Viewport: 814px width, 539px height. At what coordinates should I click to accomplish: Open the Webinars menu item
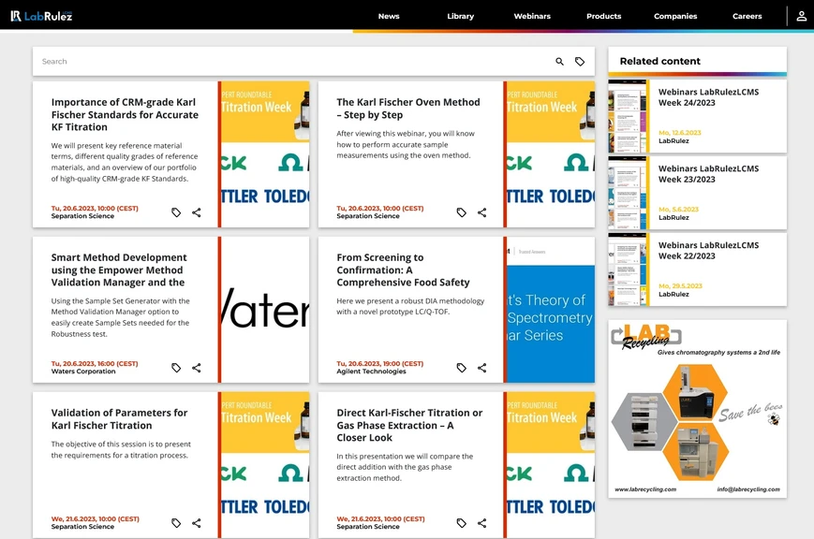(532, 16)
